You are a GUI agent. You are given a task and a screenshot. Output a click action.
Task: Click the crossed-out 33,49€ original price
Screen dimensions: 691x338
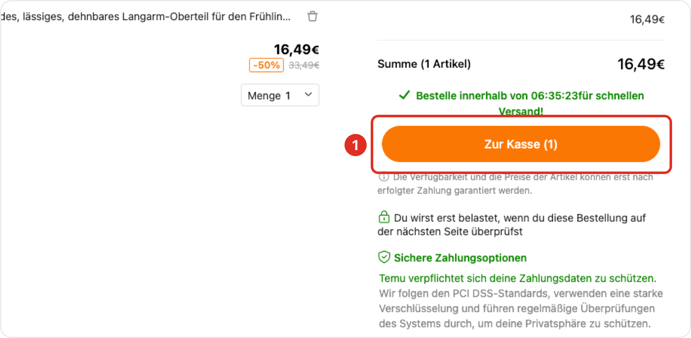tap(304, 65)
